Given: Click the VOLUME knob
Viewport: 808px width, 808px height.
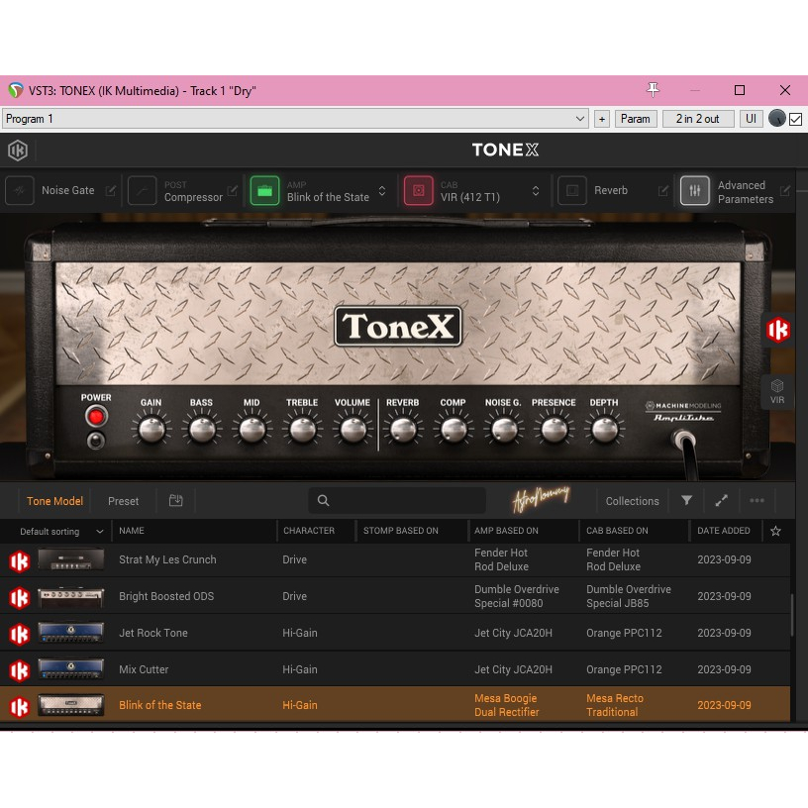Looking at the screenshot, I should pyautogui.click(x=353, y=430).
